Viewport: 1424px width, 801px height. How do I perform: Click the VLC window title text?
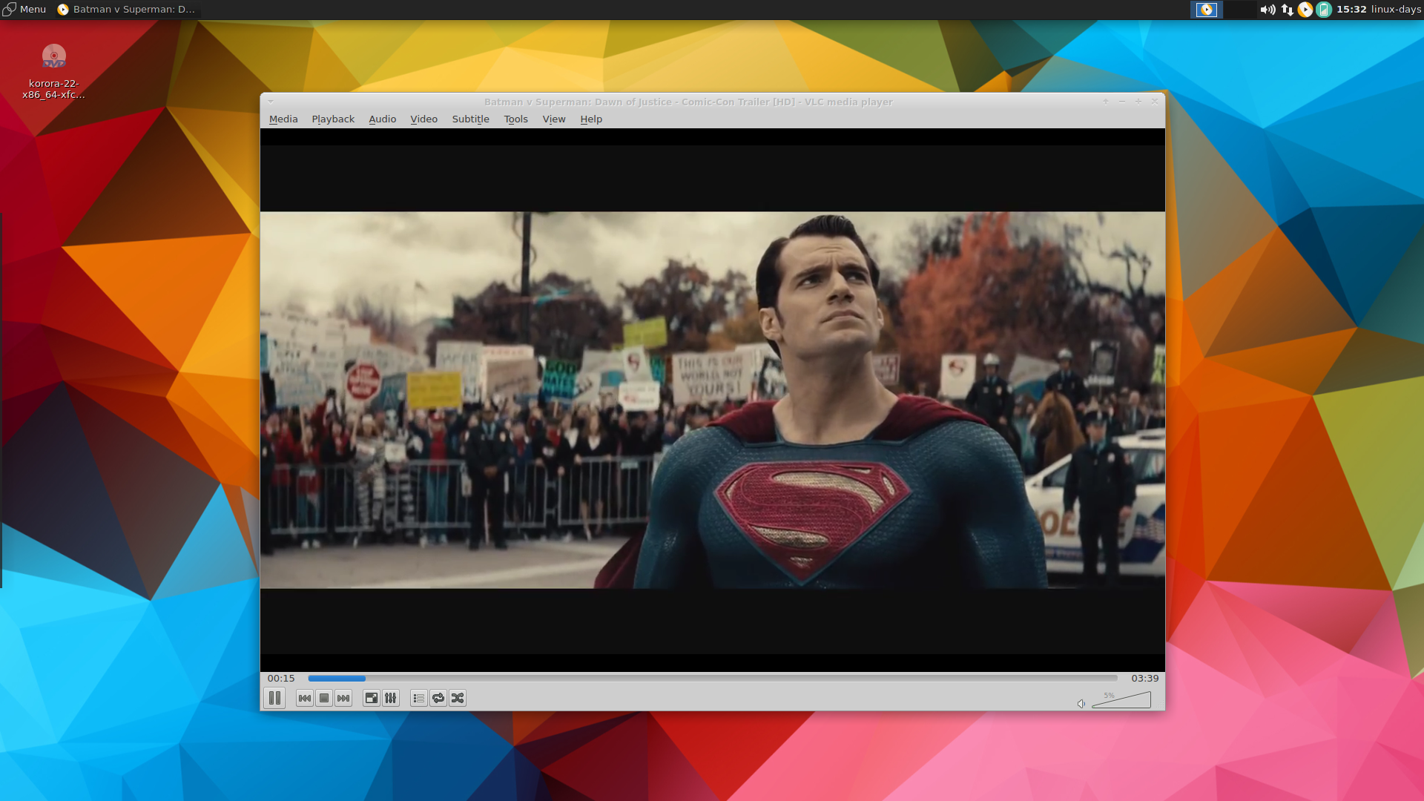pyautogui.click(x=688, y=102)
